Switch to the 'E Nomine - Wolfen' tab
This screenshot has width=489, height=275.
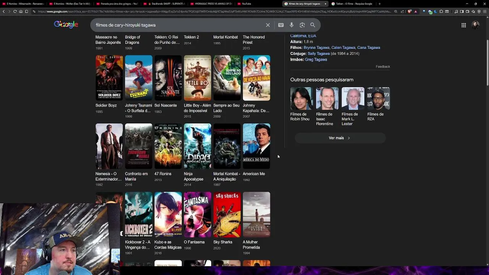[x=70, y=4]
